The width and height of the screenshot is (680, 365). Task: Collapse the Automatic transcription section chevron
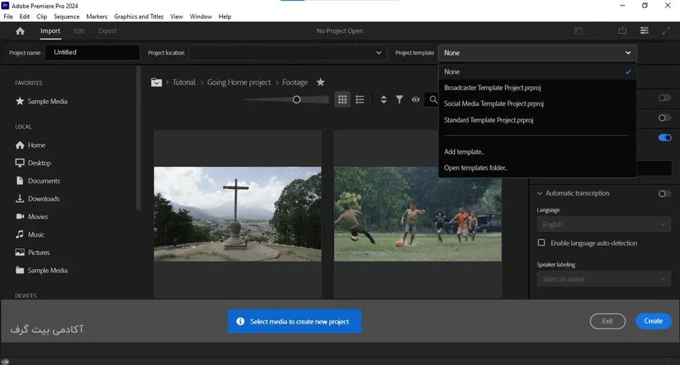(539, 193)
